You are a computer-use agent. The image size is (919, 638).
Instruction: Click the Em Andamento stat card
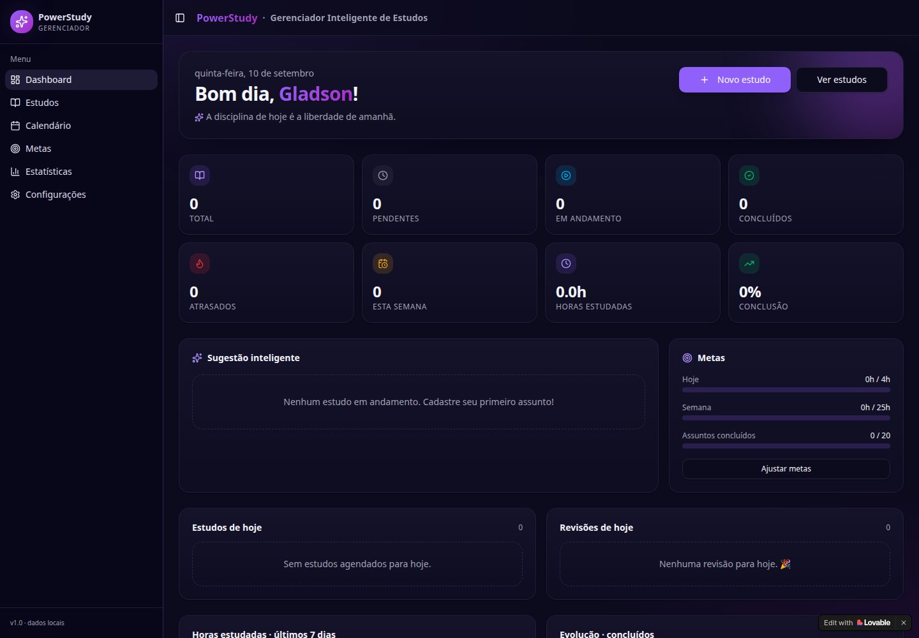[632, 195]
